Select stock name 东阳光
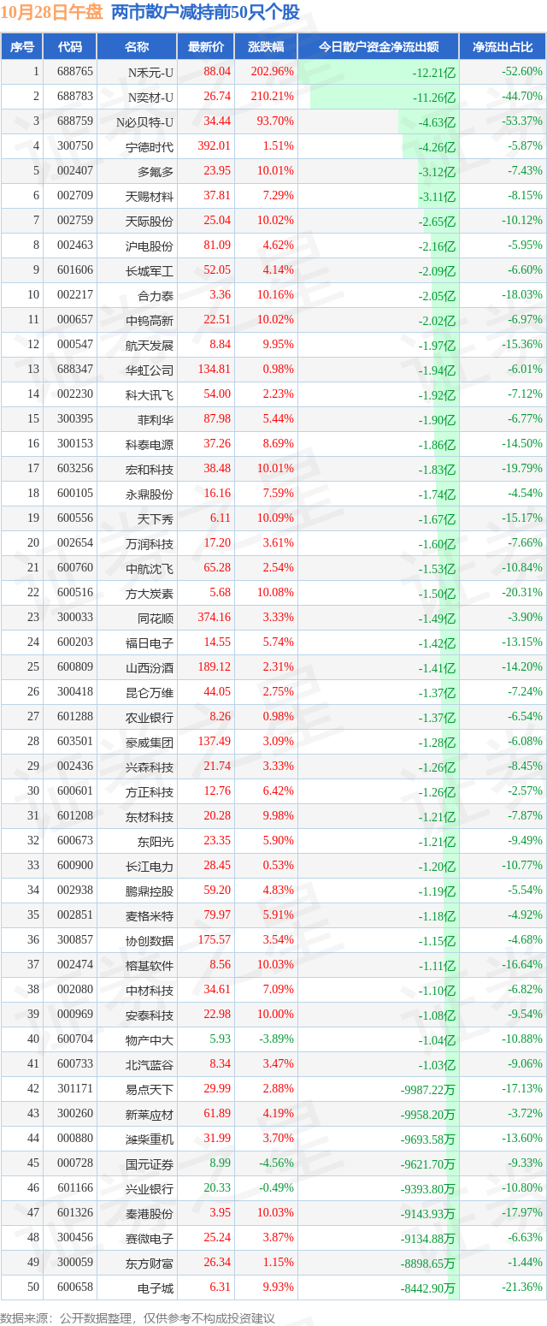 [x=156, y=841]
